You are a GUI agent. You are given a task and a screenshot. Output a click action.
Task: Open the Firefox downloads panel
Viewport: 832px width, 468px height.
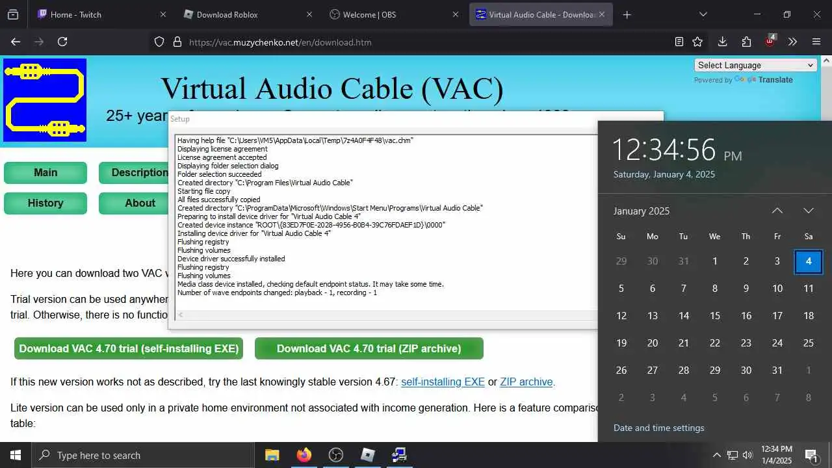tap(722, 42)
